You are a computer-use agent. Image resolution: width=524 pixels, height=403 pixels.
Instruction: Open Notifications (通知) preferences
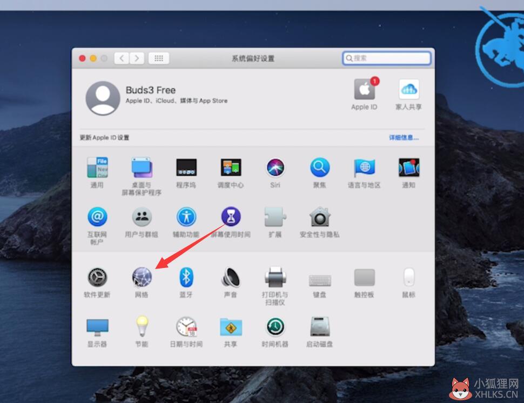click(x=409, y=167)
